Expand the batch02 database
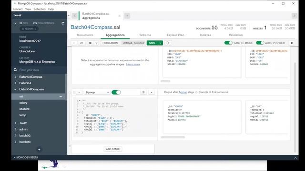This screenshot has height=171, width=305. point(16,135)
